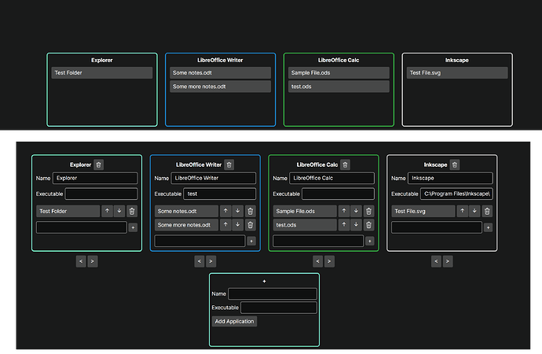542x354 pixels.
Task: Move Some notes.odt up
Action: 225,211
